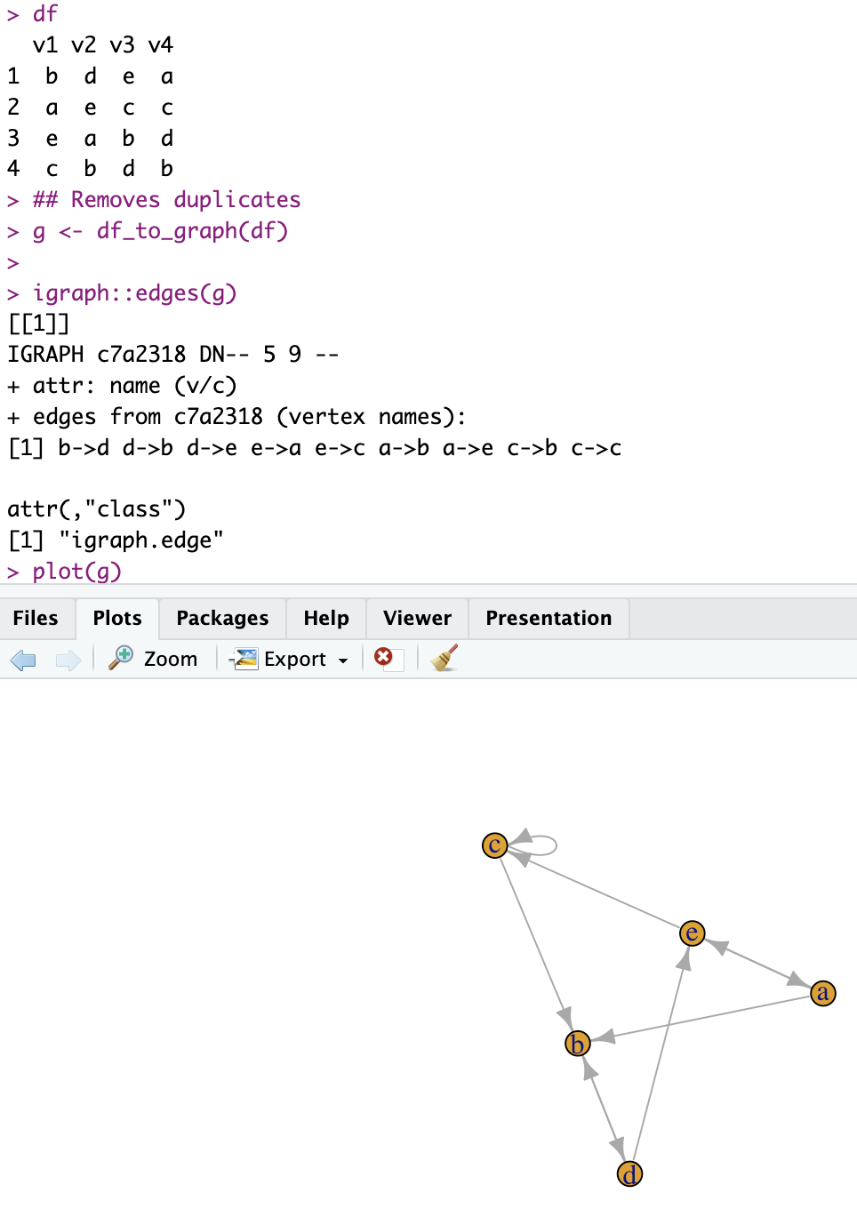The image size is (857, 1209).
Task: Click the Export button label
Action: click(x=295, y=659)
